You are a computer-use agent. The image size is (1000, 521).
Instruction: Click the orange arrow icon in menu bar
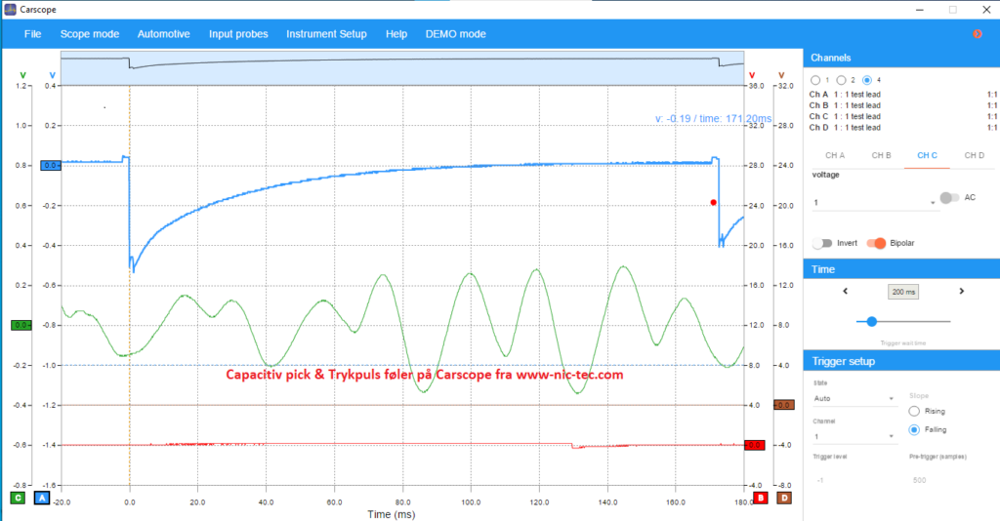click(x=977, y=34)
